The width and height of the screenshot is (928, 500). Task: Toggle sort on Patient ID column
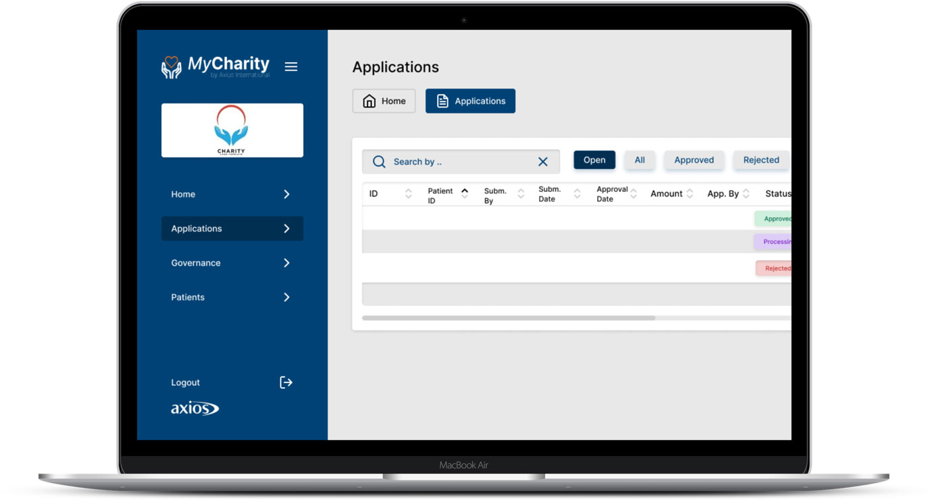point(465,194)
